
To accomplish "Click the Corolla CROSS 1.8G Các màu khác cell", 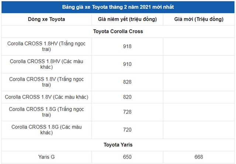I will [x=46, y=130].
